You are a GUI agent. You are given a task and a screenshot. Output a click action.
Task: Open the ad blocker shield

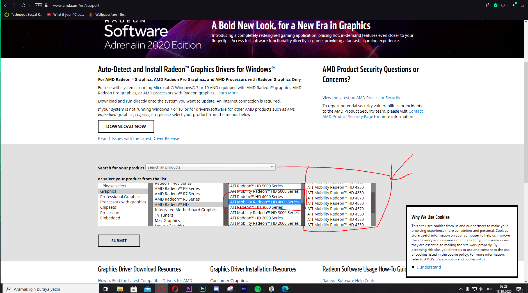click(x=496, y=5)
